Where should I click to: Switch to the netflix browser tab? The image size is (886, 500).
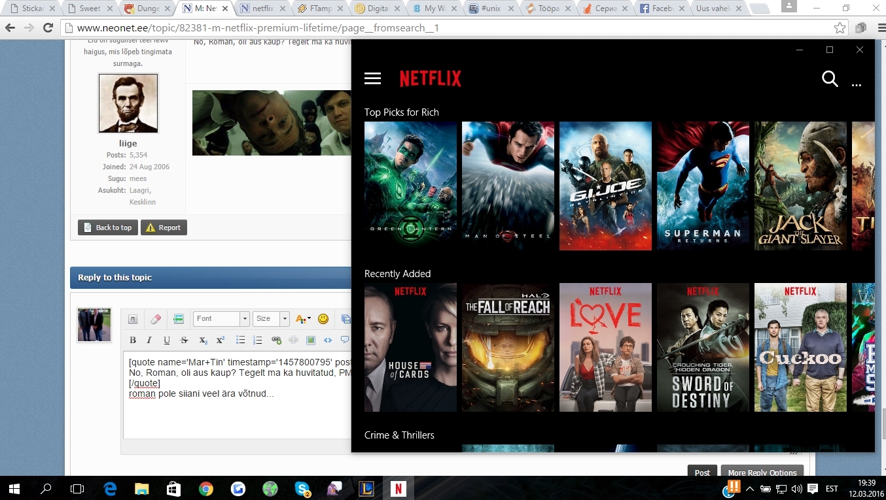click(262, 9)
